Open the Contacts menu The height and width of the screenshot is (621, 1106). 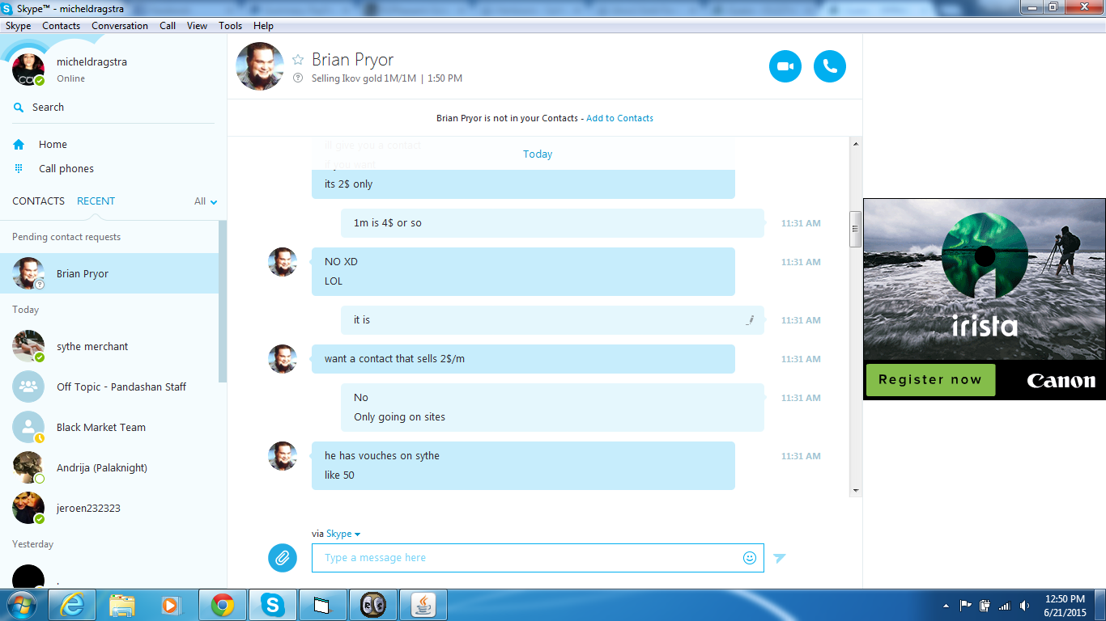coord(62,26)
